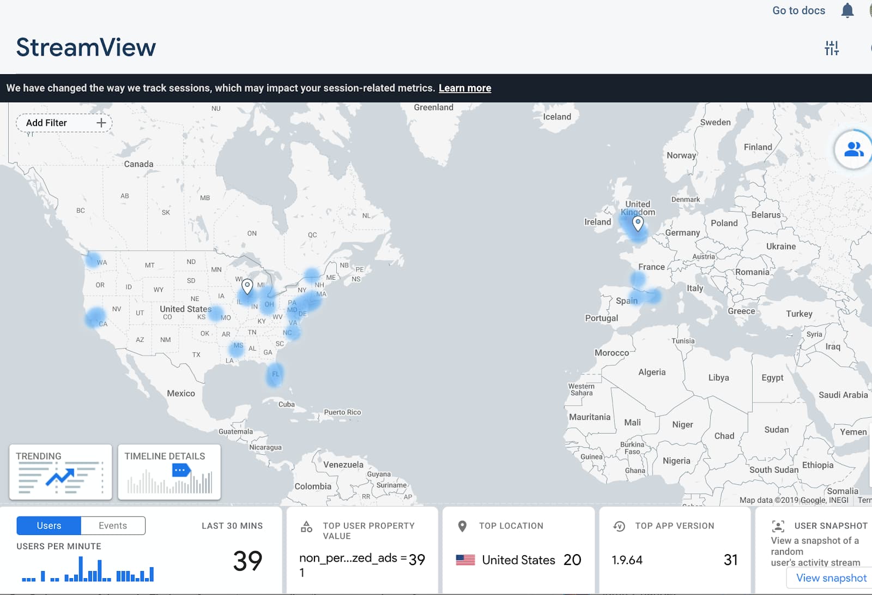Open the Trending card
The image size is (872, 595).
coord(60,472)
